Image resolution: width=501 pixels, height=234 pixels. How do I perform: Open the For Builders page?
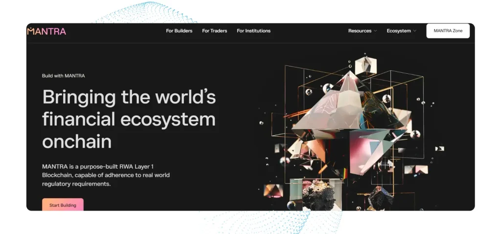179,31
